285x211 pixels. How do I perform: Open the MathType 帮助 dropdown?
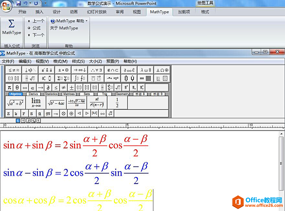67,20
